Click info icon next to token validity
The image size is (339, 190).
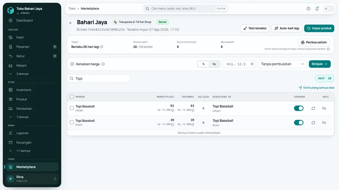point(102,47)
